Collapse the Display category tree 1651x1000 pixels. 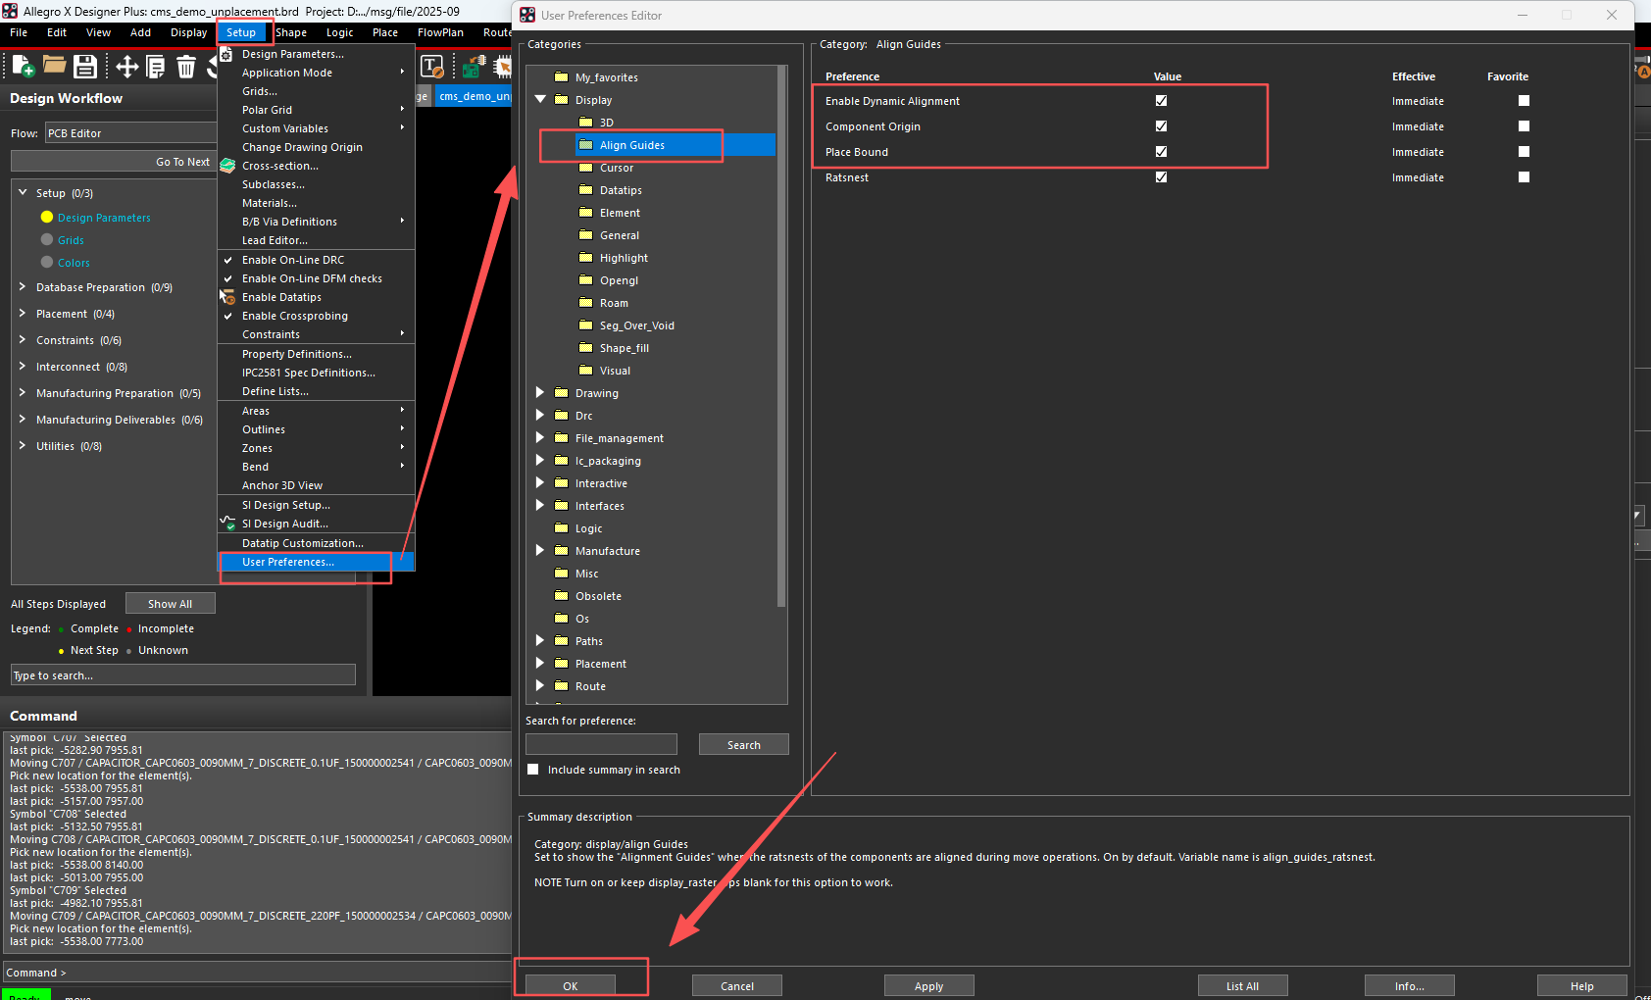pos(540,100)
